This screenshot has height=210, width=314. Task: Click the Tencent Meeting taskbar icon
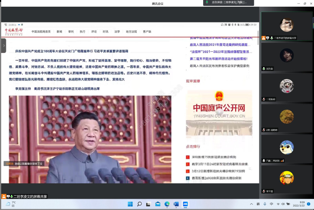coord(185,204)
